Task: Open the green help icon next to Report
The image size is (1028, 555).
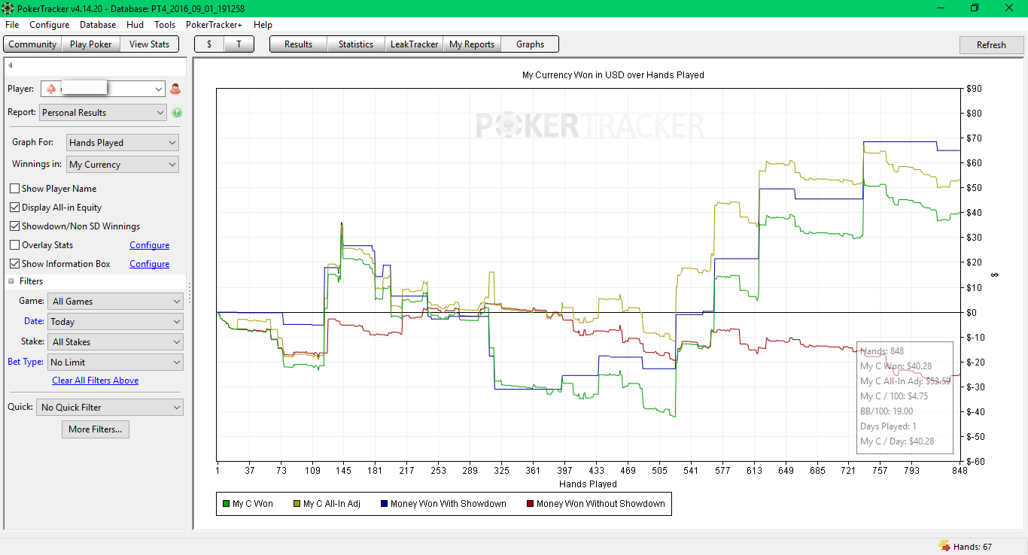Action: (x=177, y=113)
